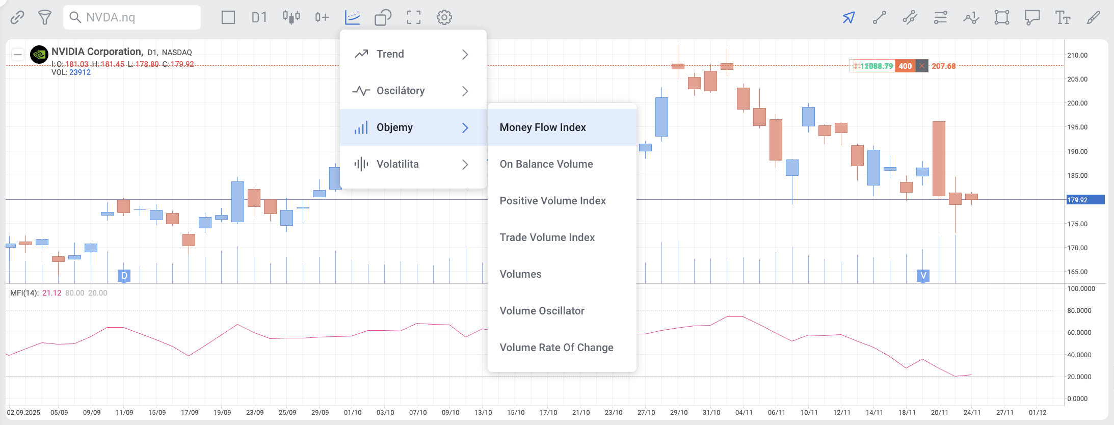Select the freehand brush tool
The height and width of the screenshot is (425, 1114).
(x=1094, y=17)
